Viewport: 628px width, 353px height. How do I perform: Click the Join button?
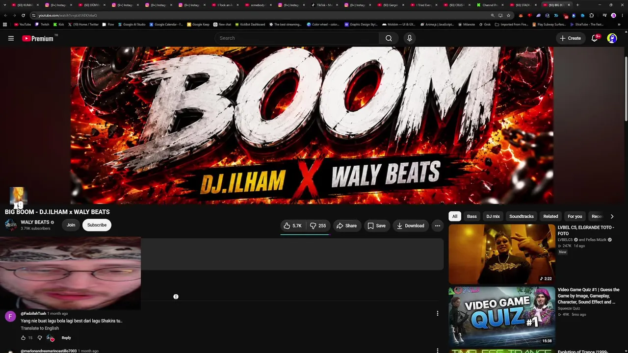(x=71, y=225)
